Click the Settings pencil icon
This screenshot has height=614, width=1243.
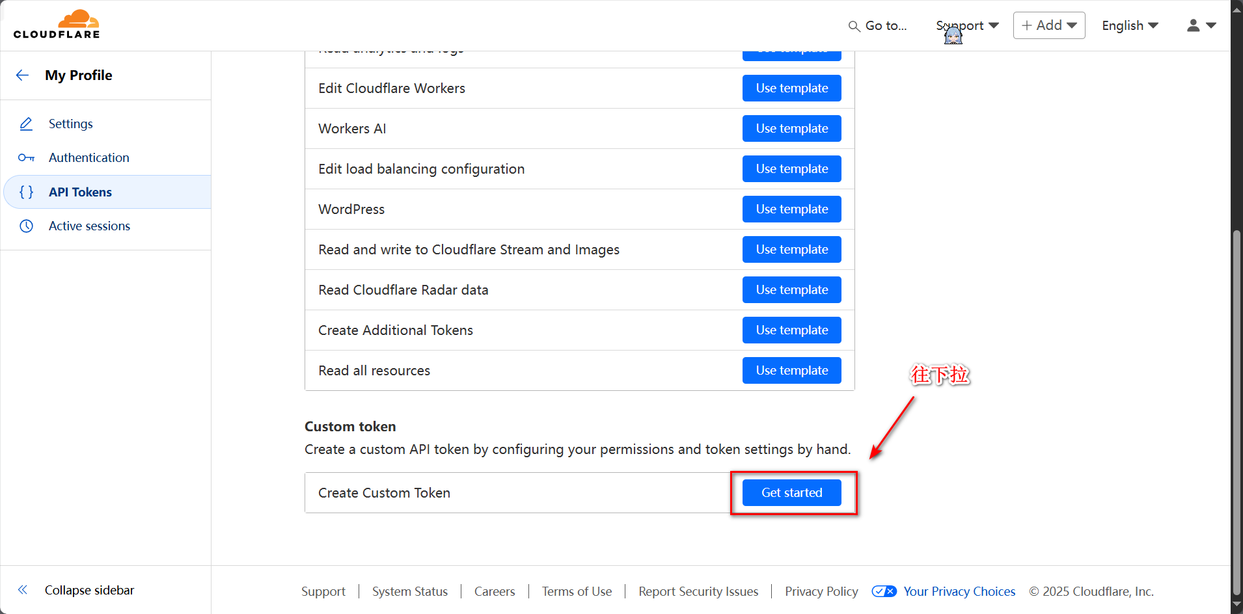[x=26, y=124]
